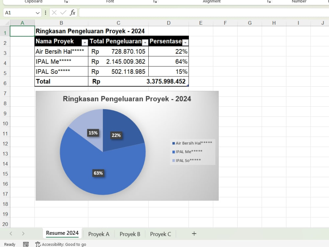Open the Font dialog launcher
This screenshot has height=247, width=329.
(155, 1)
